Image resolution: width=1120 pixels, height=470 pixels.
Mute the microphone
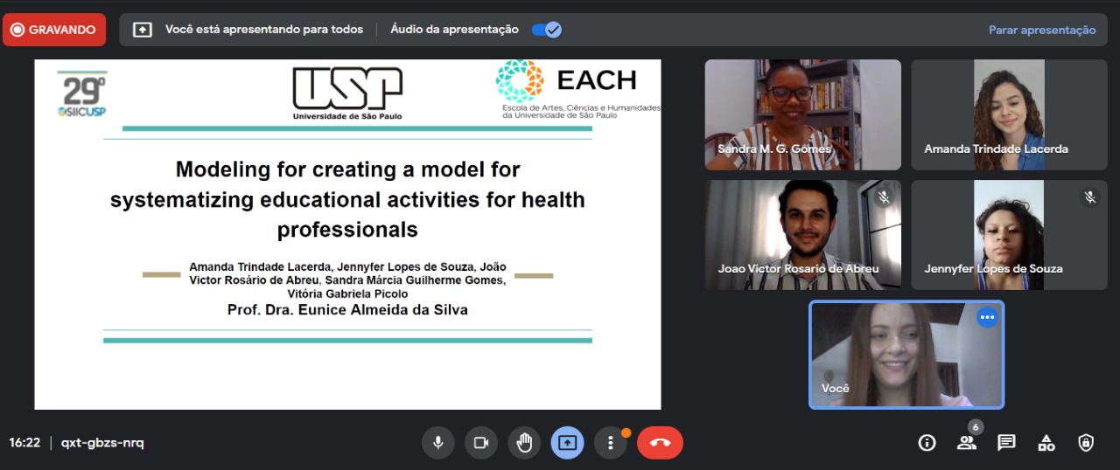point(438,443)
